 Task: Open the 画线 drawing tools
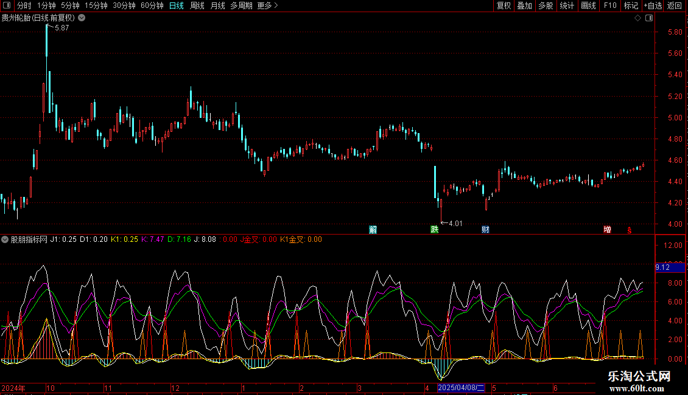click(588, 5)
